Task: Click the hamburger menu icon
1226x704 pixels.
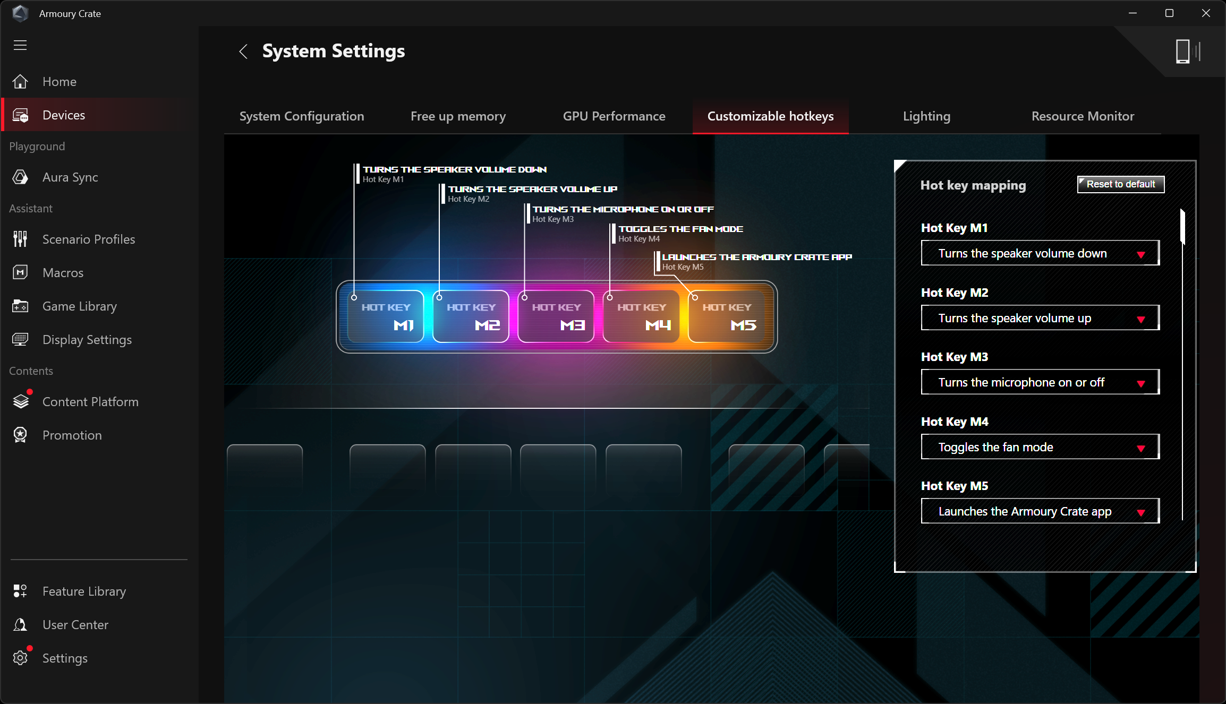Action: [x=20, y=45]
